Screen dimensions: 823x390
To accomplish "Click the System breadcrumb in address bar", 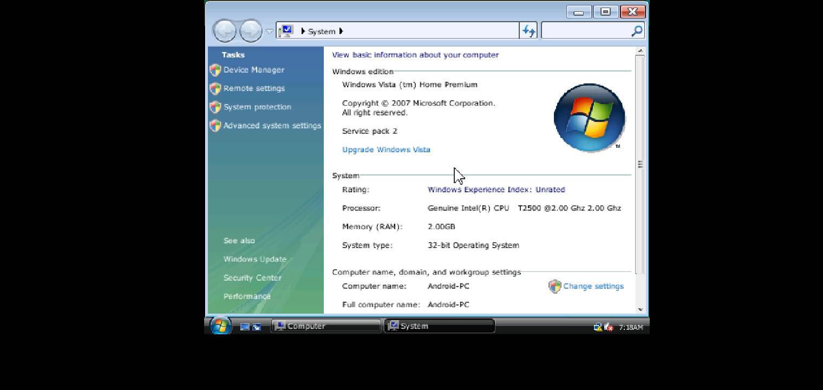I will coord(322,31).
